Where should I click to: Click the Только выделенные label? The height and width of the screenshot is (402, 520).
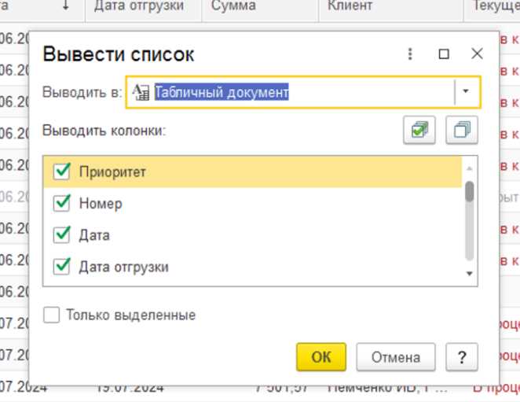[130, 315]
